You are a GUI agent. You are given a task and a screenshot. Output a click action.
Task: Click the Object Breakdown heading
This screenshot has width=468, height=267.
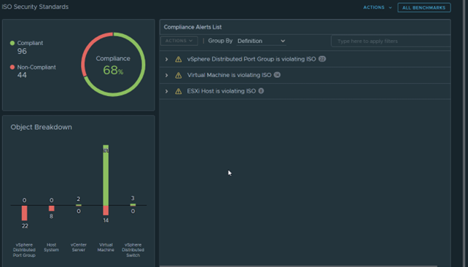pos(42,127)
